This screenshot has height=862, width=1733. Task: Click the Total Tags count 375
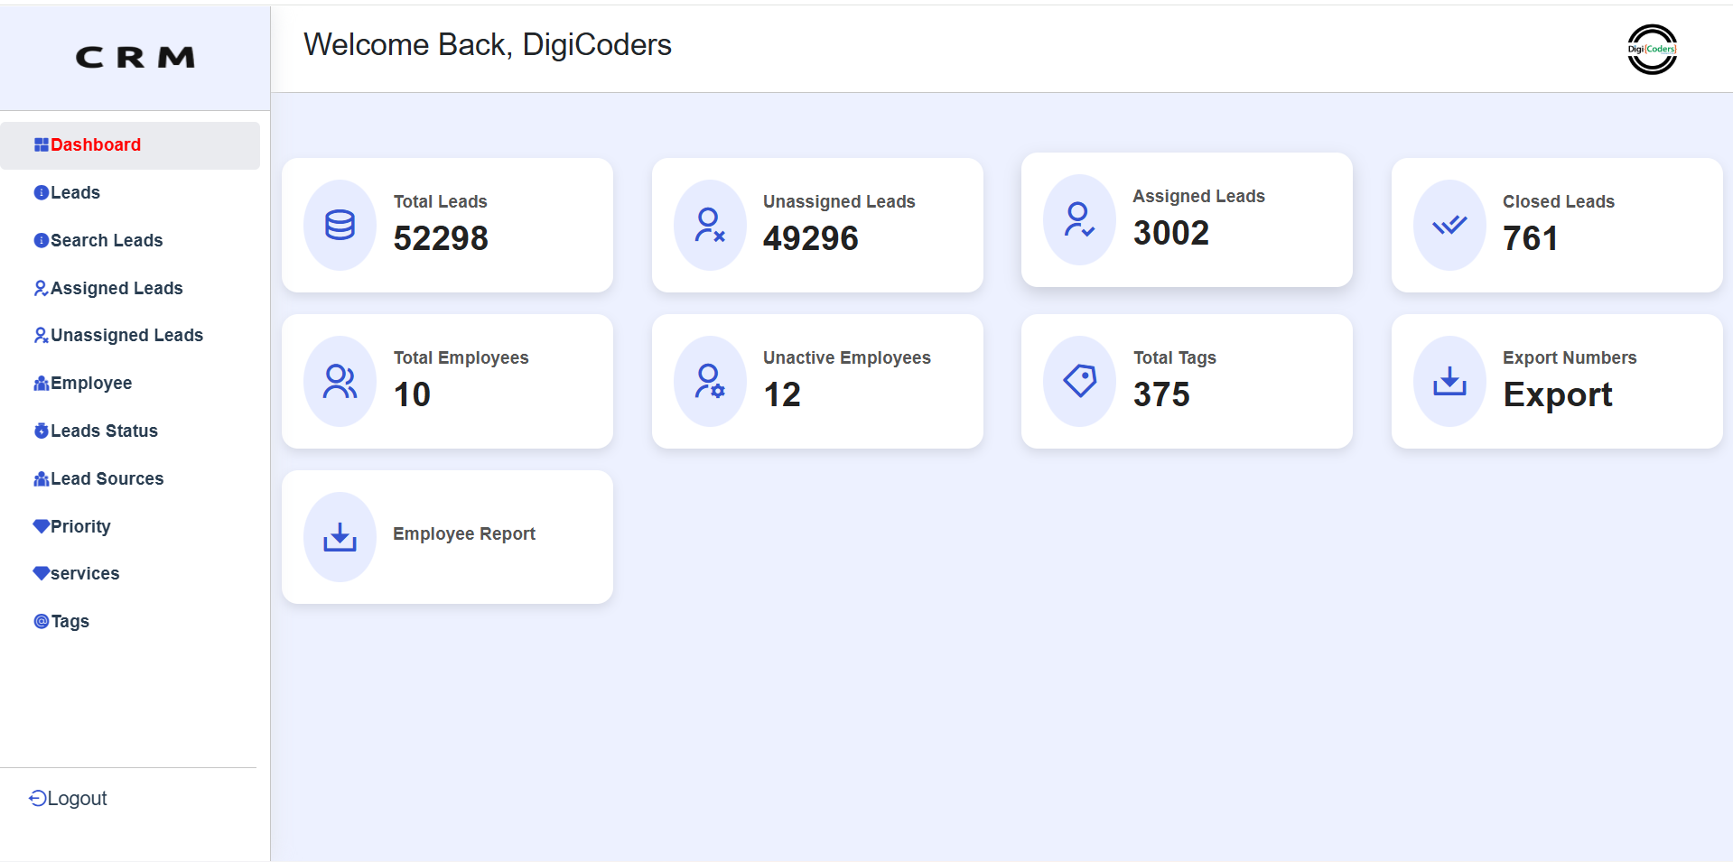[x=1161, y=394]
